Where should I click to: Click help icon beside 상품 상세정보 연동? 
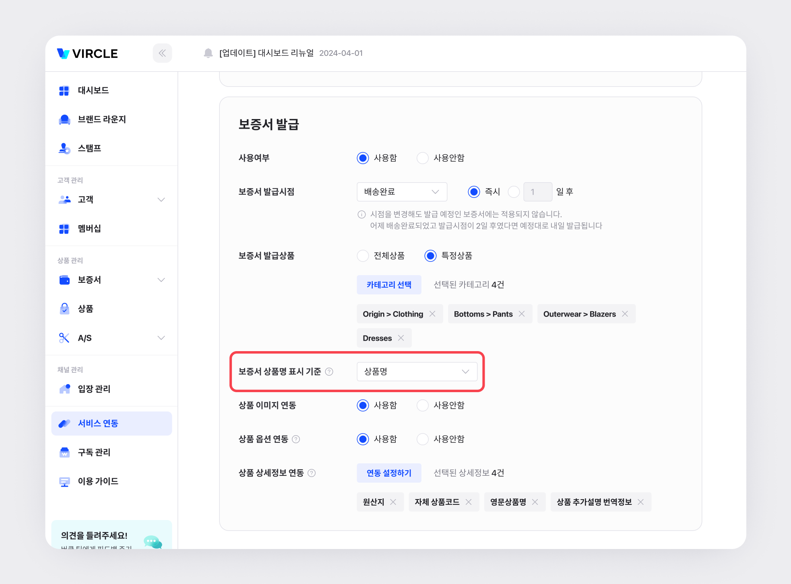(x=312, y=473)
